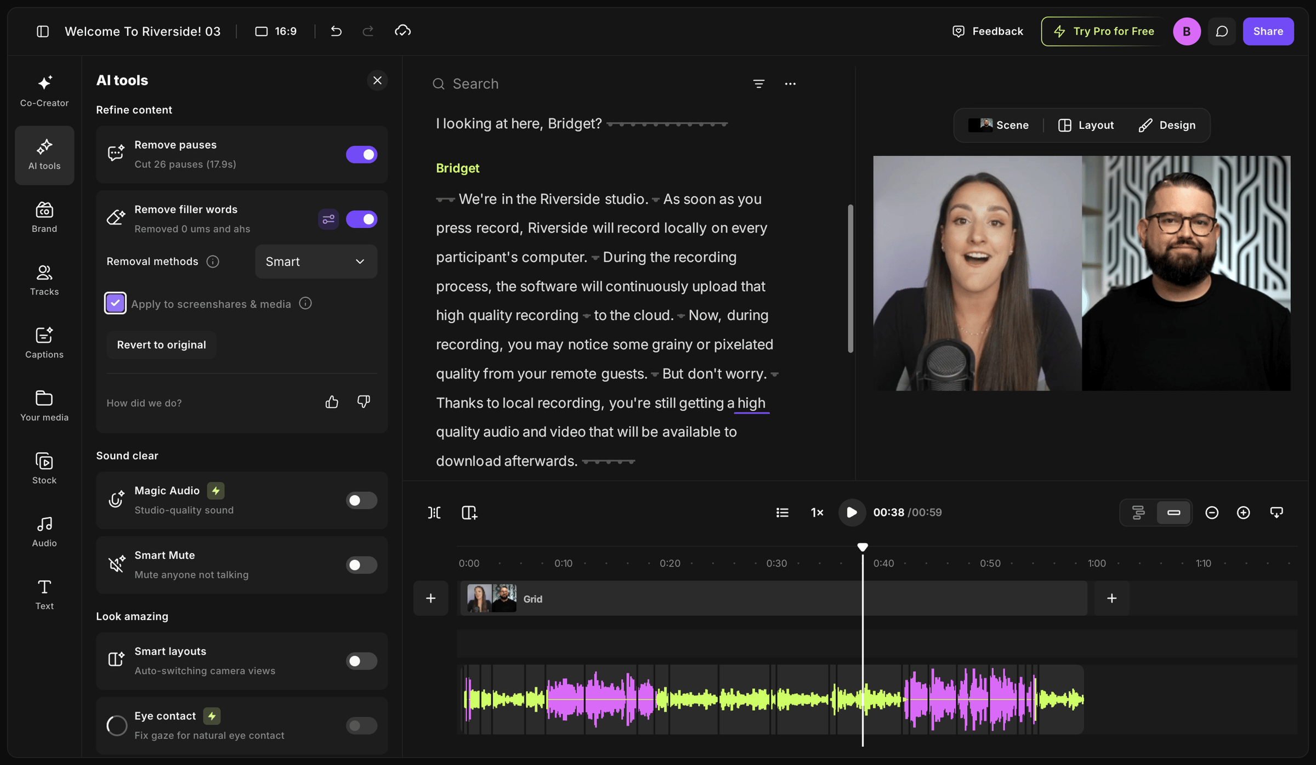Click the redo arrow

click(x=368, y=31)
